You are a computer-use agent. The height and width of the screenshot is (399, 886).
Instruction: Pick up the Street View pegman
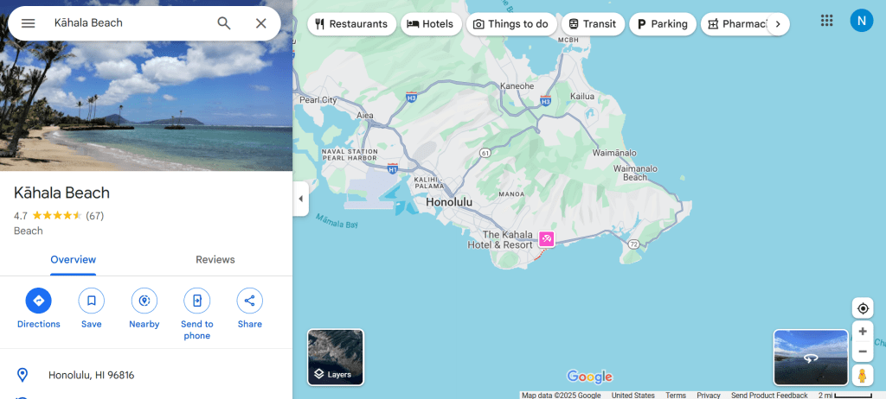(x=863, y=376)
